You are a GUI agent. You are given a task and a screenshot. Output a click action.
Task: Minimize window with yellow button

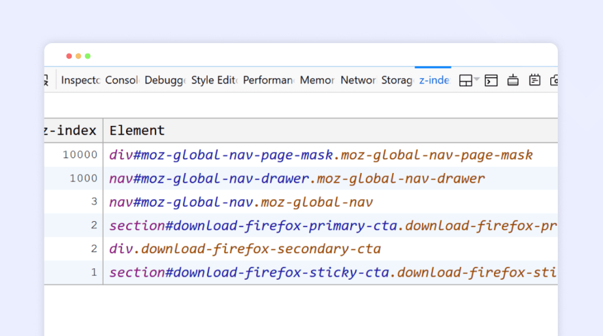78,56
